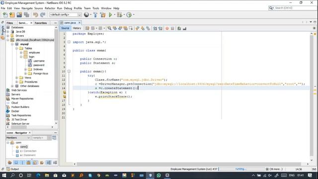Image resolution: width=318 pixels, height=179 pixels.
Task: Click the Start Macro Recording red icon
Action: 167,28
